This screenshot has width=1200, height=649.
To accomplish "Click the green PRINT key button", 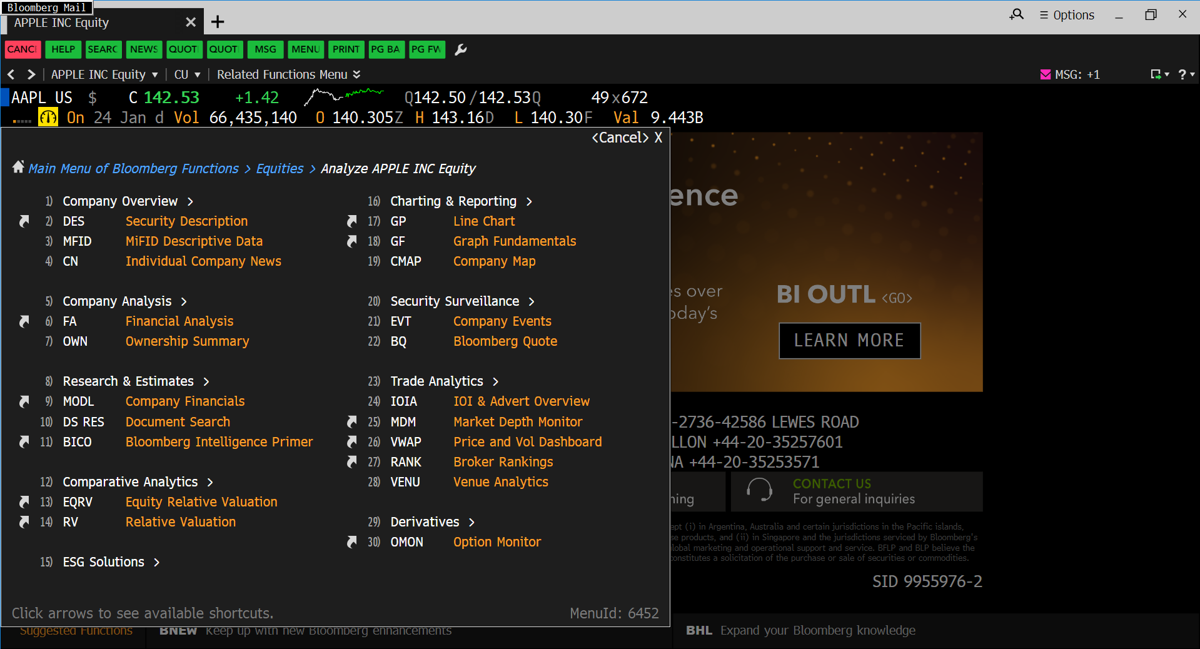I will click(x=346, y=49).
